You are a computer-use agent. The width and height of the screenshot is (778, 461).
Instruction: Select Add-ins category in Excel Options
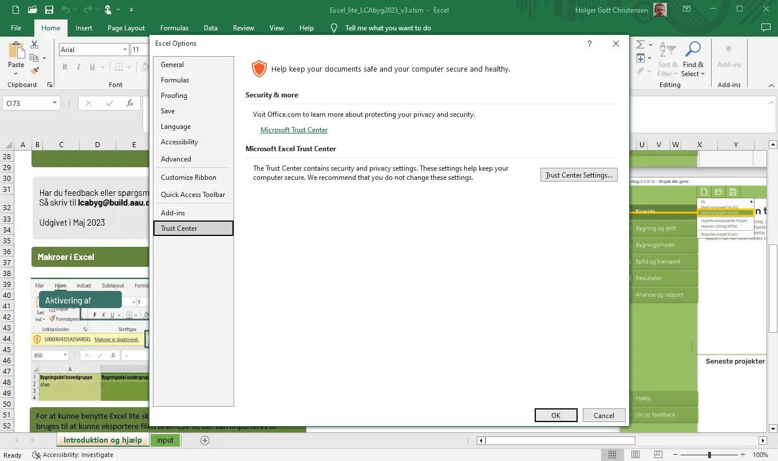[193, 213]
